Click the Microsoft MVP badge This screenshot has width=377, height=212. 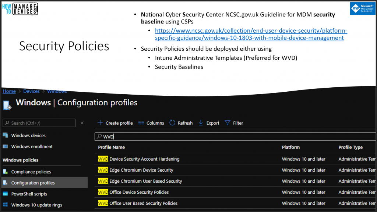coord(363,9)
